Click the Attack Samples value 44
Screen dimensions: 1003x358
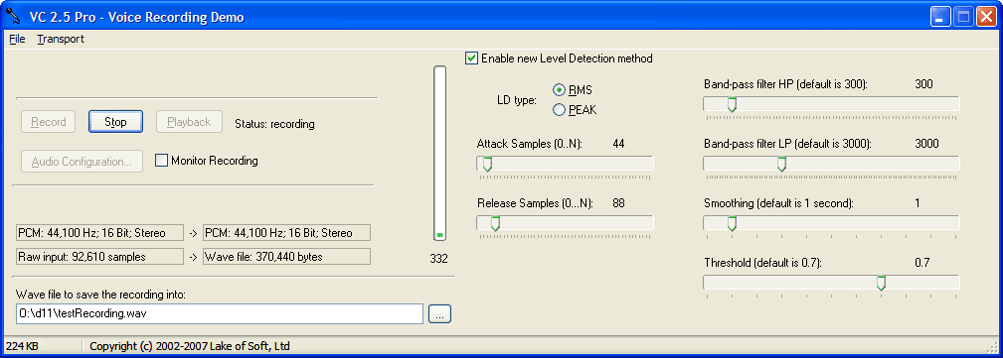coord(618,144)
